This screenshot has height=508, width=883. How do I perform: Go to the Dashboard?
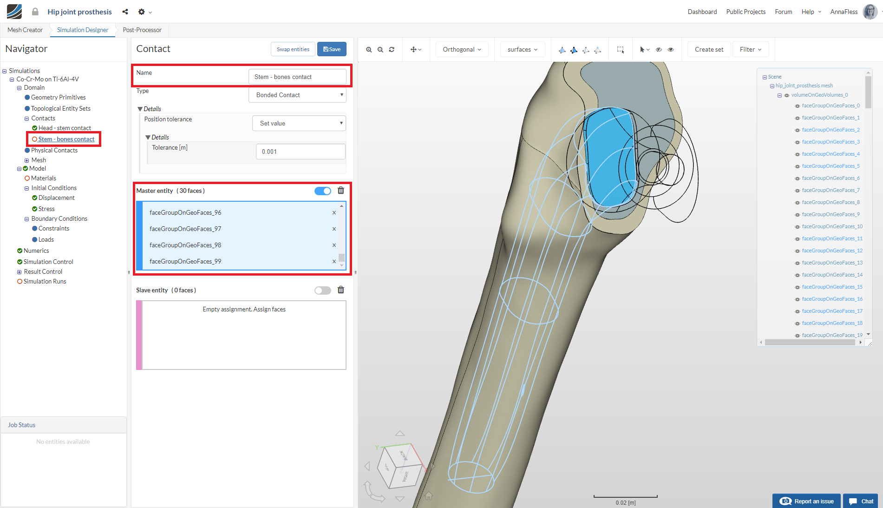[702, 12]
